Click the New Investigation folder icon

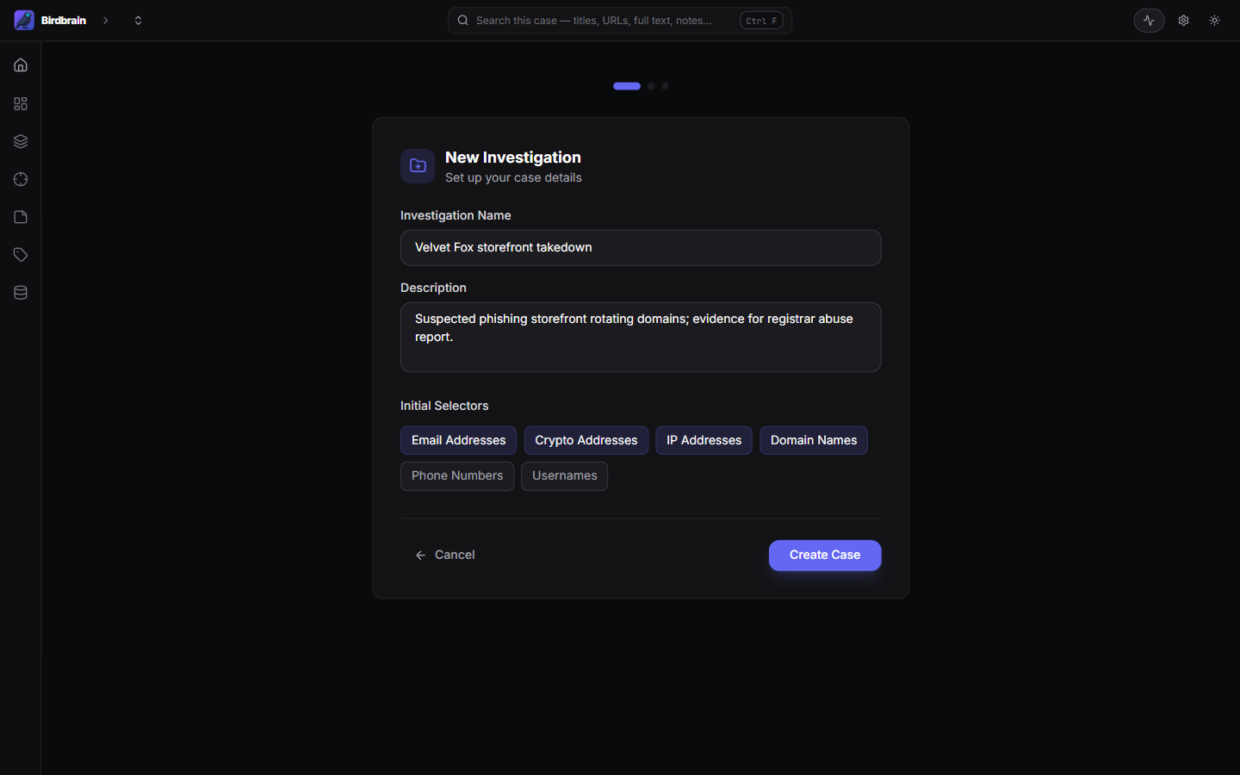coord(418,166)
